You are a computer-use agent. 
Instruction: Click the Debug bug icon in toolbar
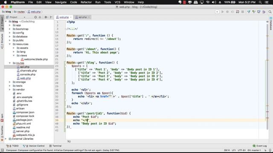point(227,12)
